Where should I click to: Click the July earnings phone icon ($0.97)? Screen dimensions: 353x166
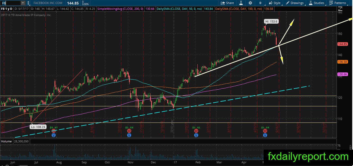click(x=54, y=131)
